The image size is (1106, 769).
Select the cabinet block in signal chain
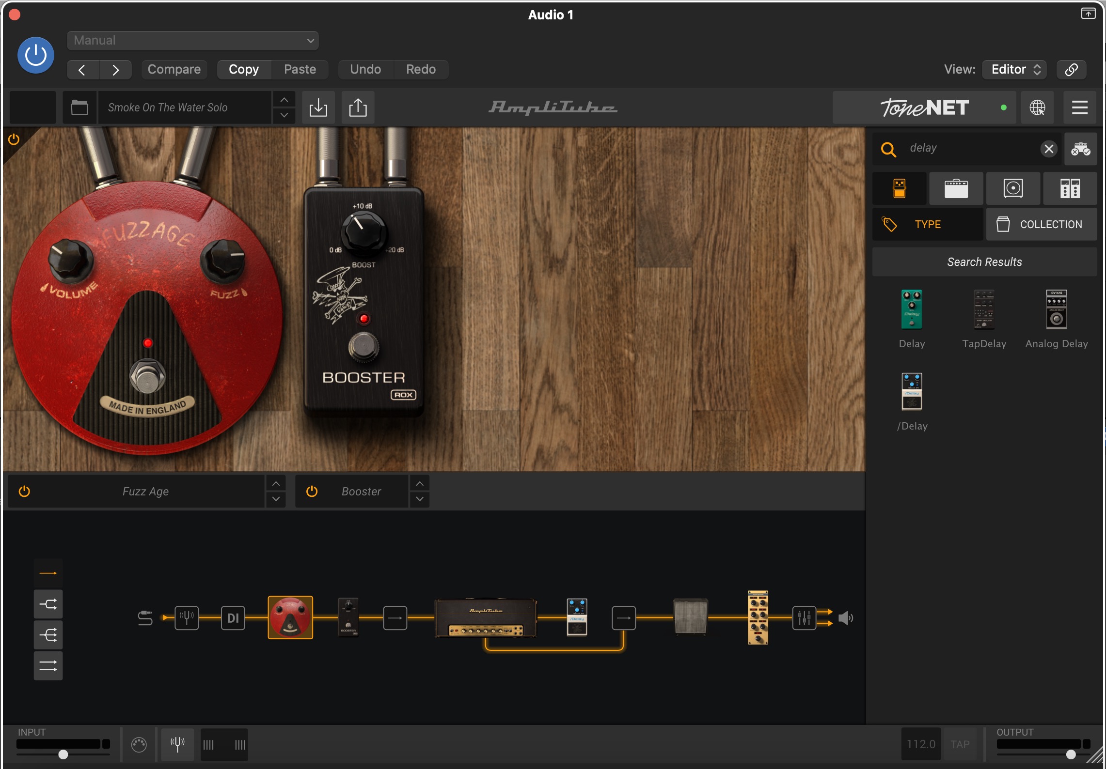click(691, 617)
